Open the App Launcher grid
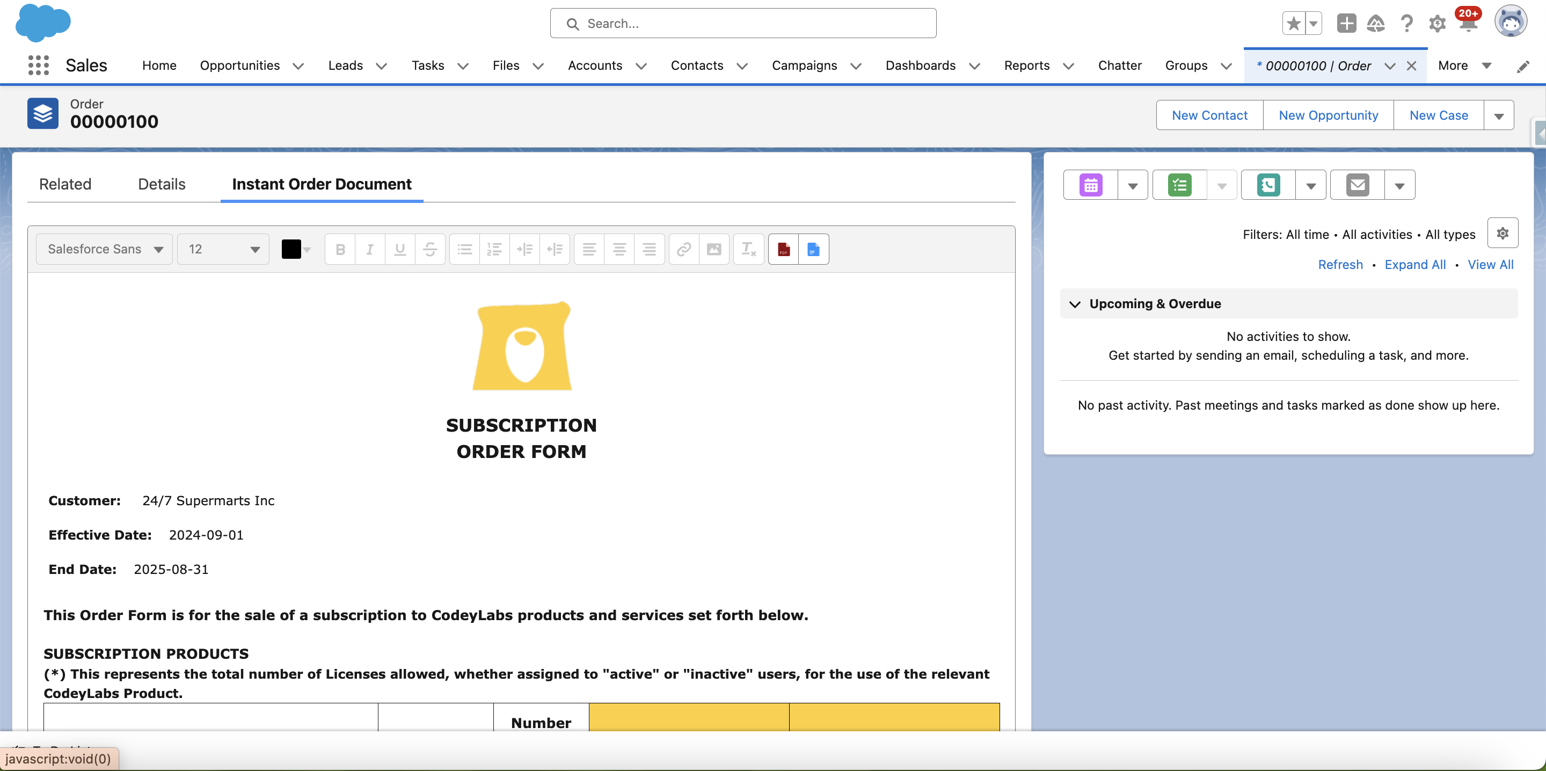Screen dimensions: 1546x771 coord(39,66)
